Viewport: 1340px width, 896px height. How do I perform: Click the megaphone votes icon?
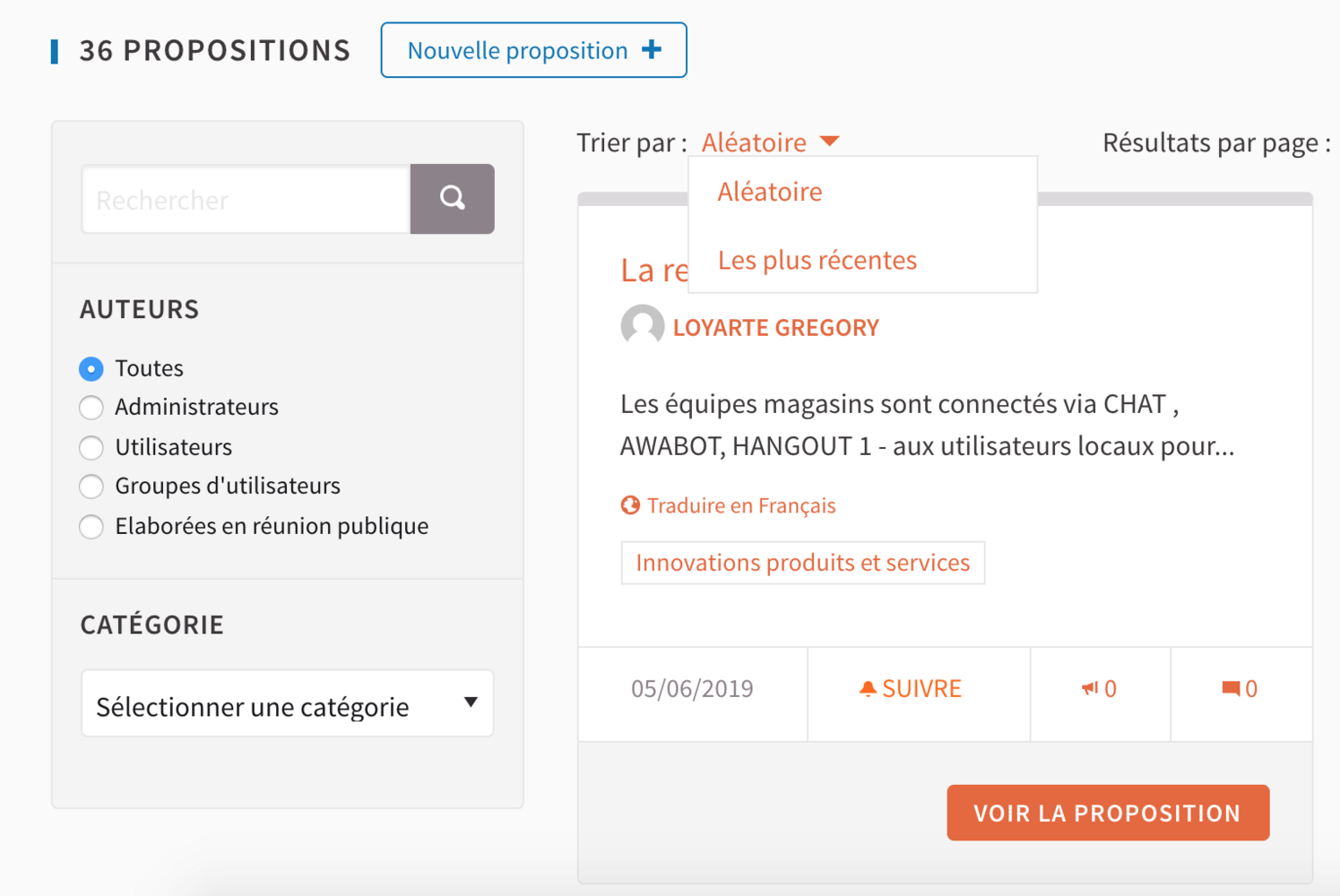1089,688
